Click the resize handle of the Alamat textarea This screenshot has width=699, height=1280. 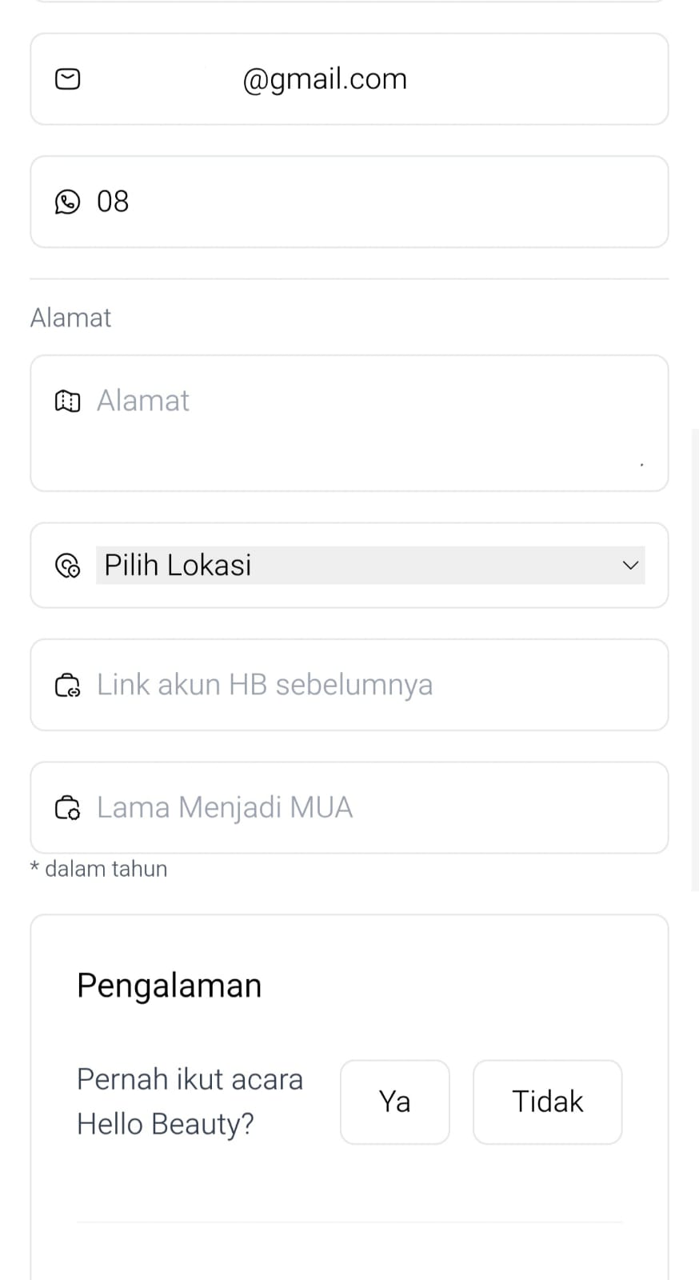641,464
